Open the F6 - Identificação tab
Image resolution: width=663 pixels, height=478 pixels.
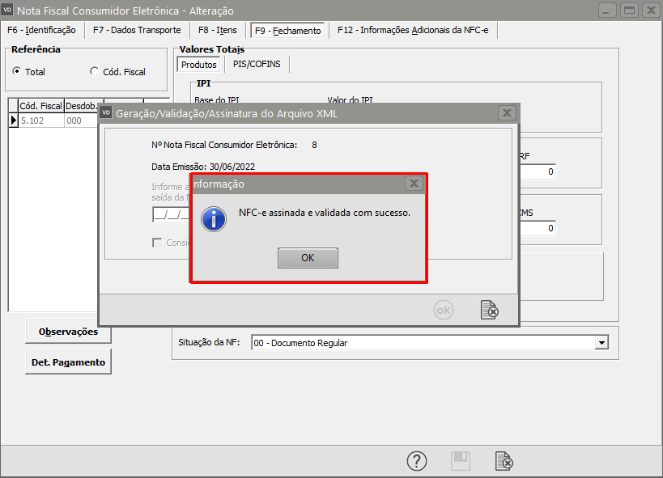pyautogui.click(x=41, y=30)
